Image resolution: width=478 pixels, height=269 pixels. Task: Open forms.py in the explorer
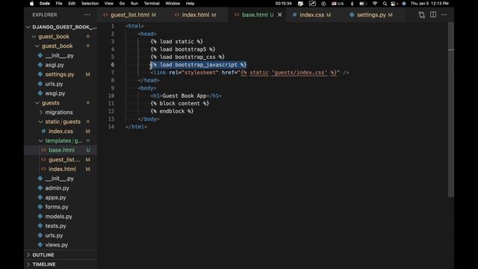coord(57,207)
